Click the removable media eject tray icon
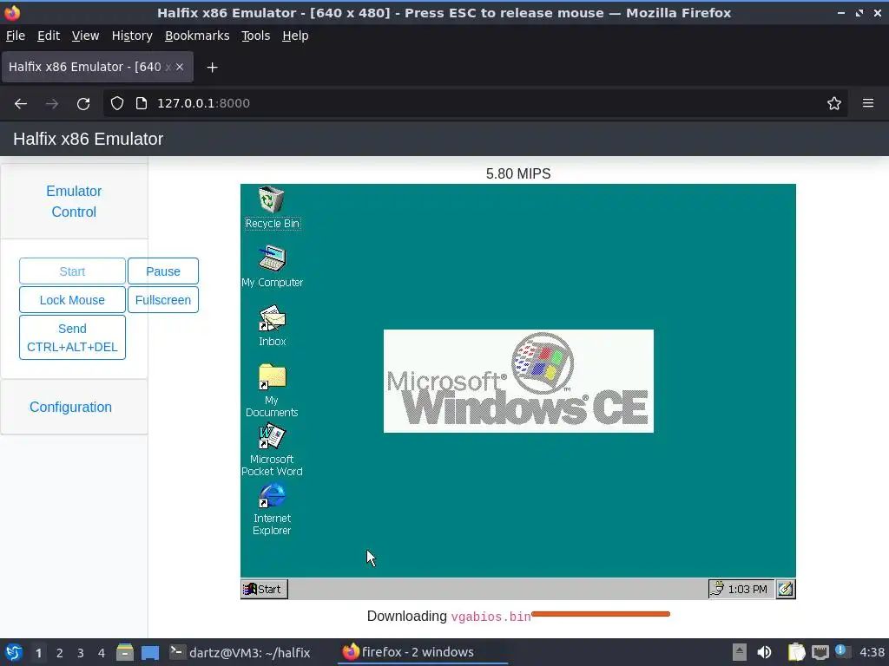The image size is (889, 666). (740, 652)
